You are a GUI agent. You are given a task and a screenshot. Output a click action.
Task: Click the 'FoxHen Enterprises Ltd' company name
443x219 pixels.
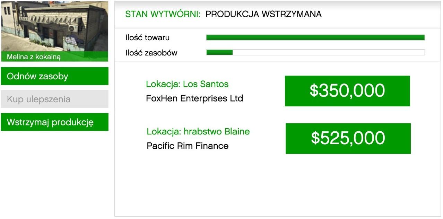coord(194,98)
